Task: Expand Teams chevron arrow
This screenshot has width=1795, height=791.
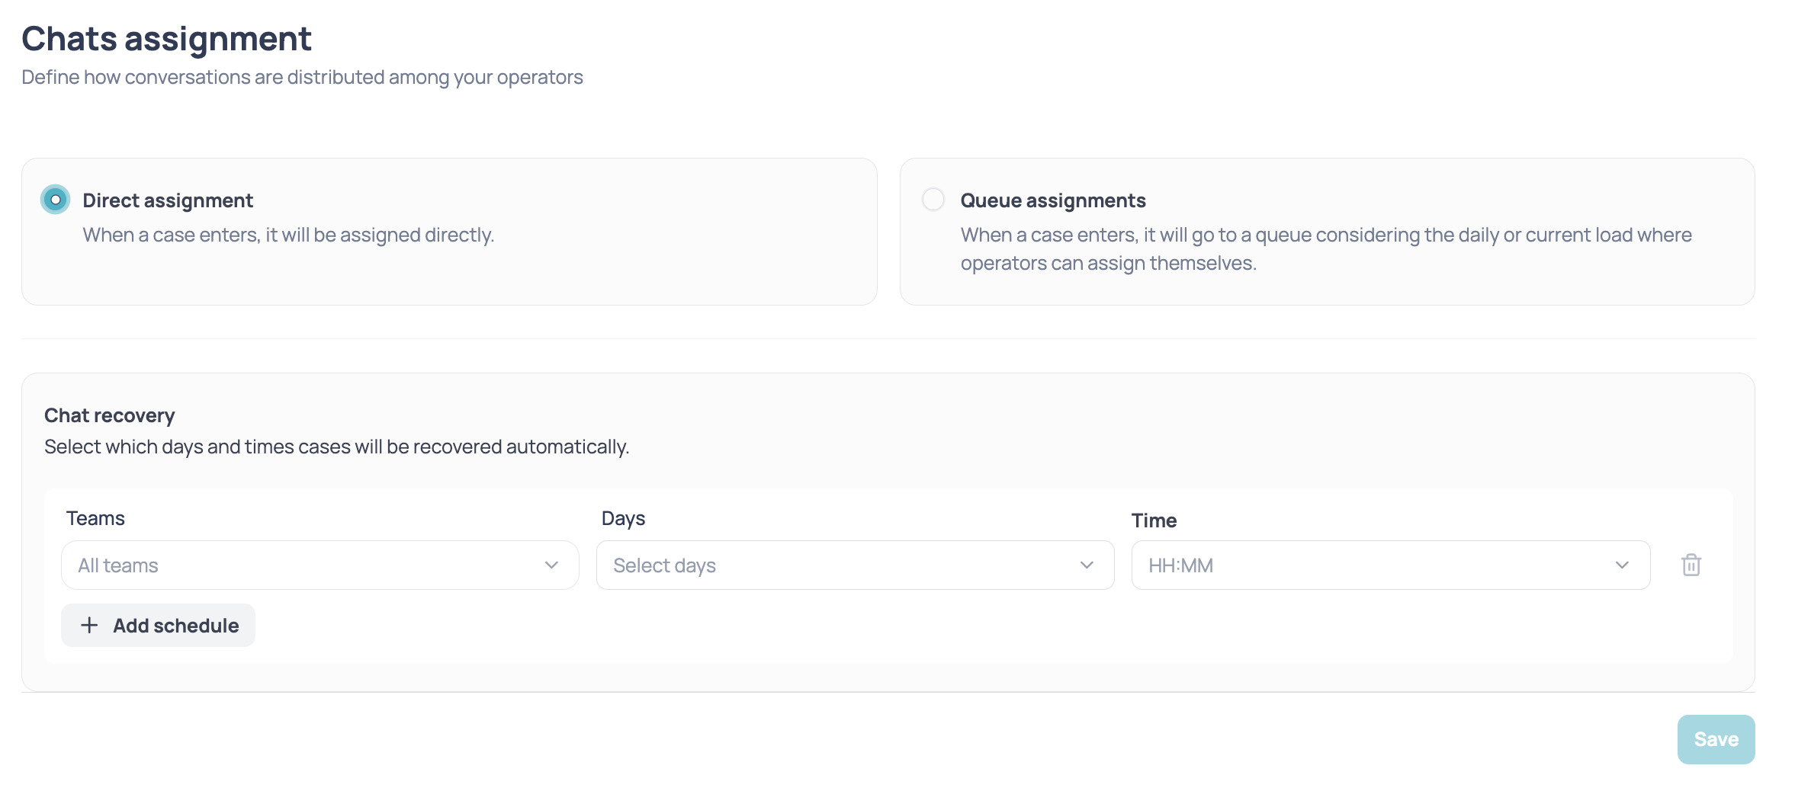Action: point(551,565)
